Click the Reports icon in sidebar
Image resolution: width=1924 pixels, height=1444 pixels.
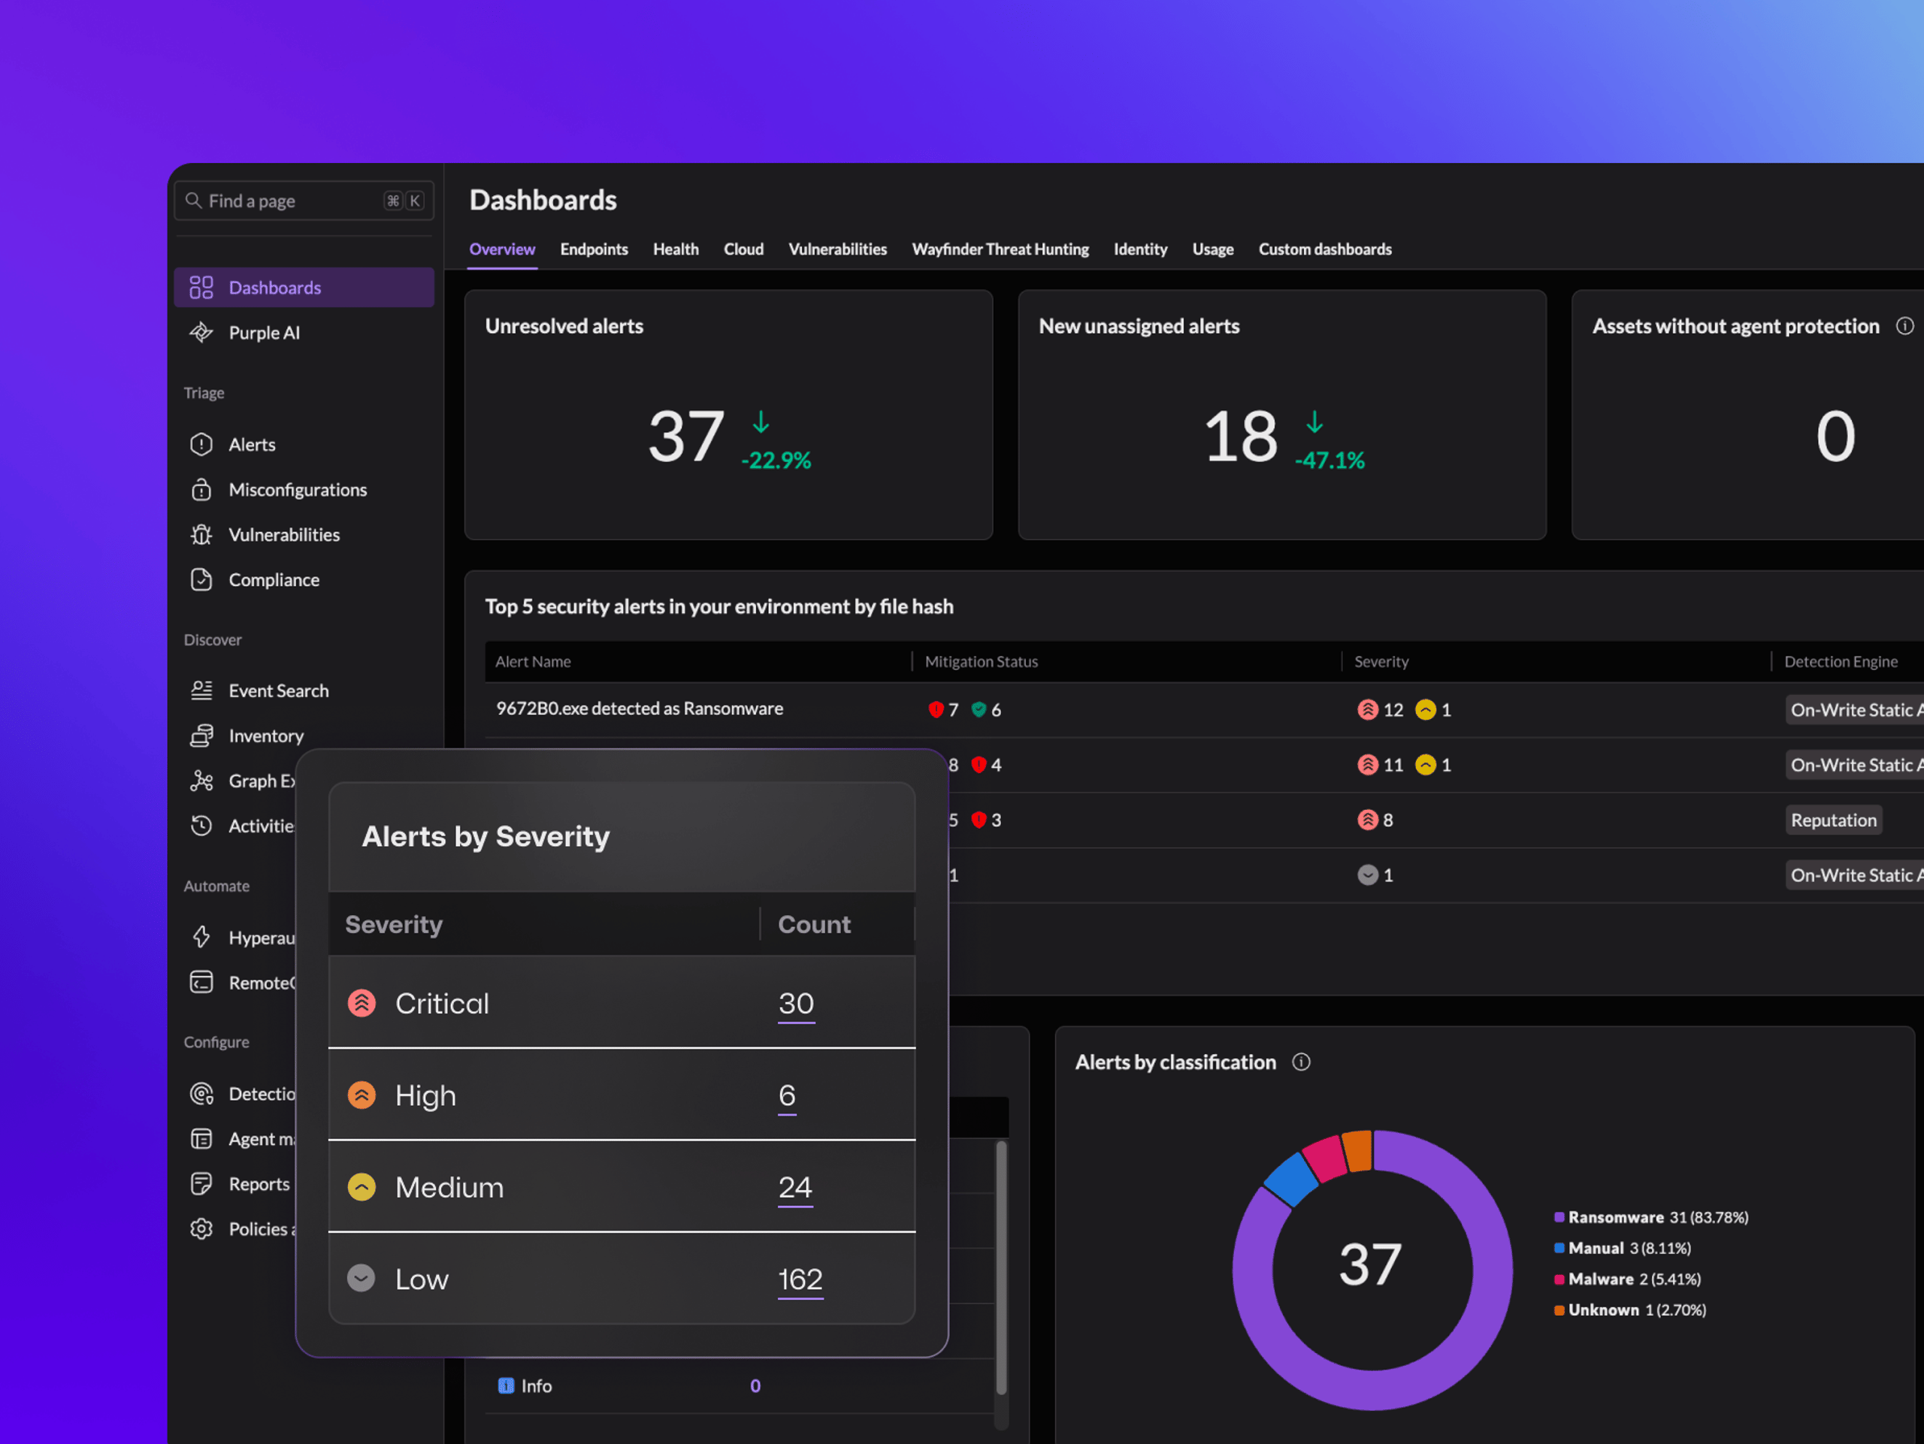[x=201, y=1185]
